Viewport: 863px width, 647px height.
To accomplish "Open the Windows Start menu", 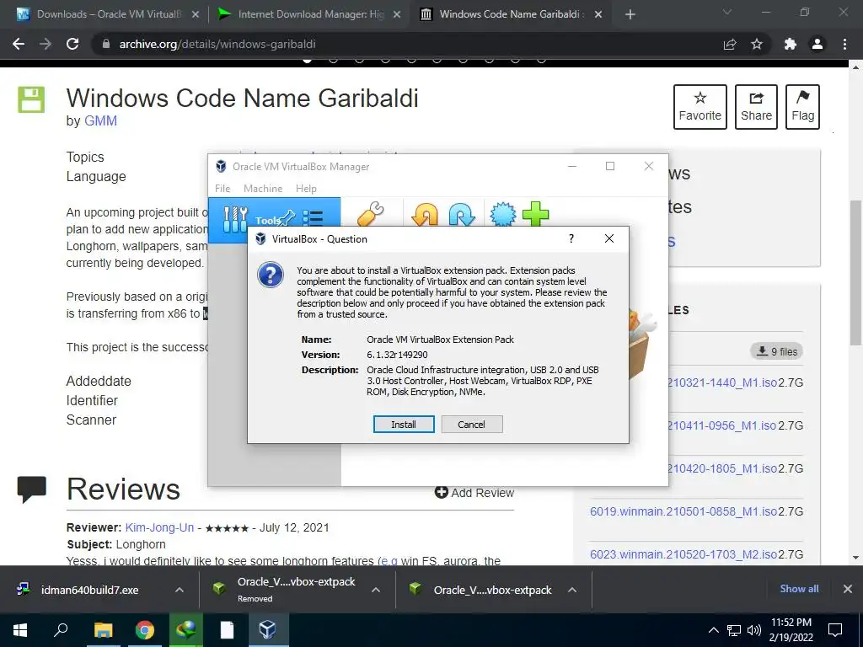I will tap(20, 630).
